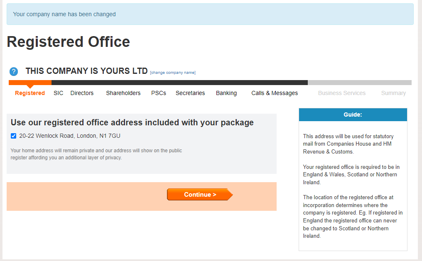Select the greyed Business Services step
The height and width of the screenshot is (261, 422).
(342, 93)
